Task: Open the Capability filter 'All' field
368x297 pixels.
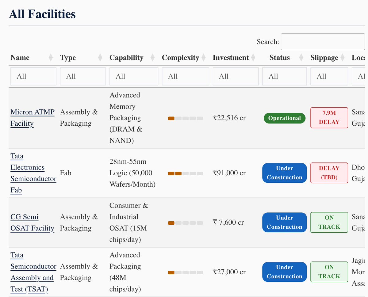Action: 134,76
